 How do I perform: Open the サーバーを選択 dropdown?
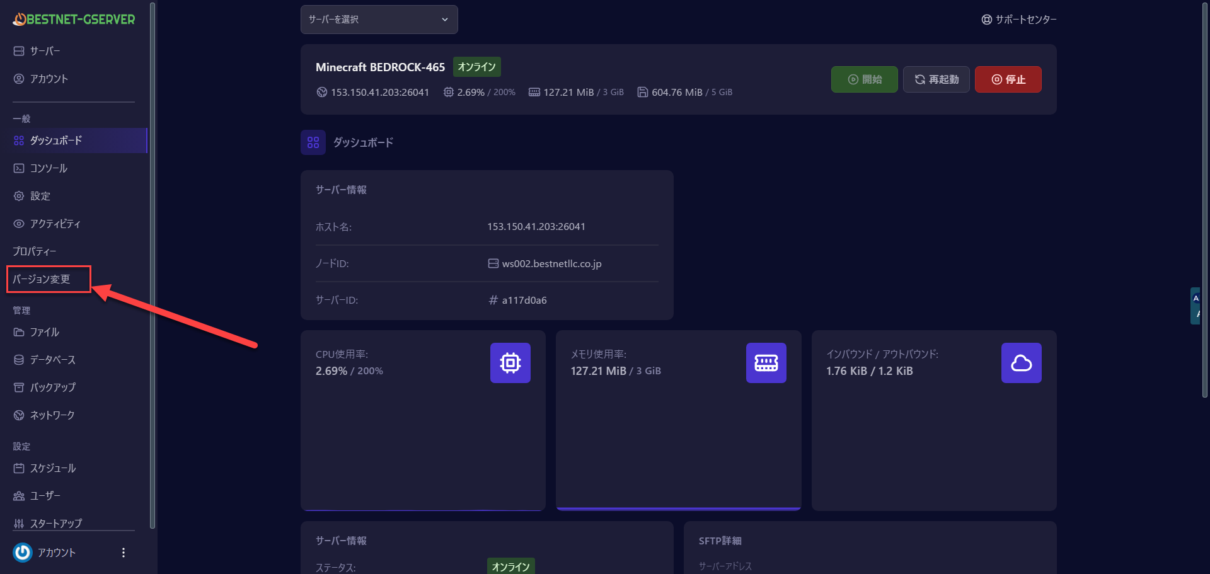[379, 20]
